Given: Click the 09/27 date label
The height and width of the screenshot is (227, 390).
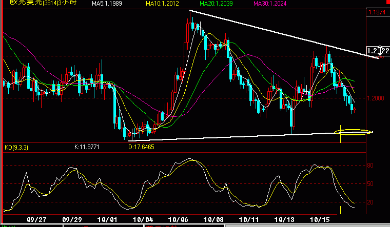Looking at the screenshot, I should [36, 220].
